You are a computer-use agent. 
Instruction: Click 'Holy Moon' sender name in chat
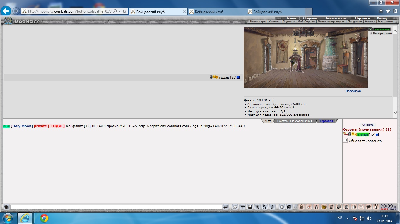[22, 126]
